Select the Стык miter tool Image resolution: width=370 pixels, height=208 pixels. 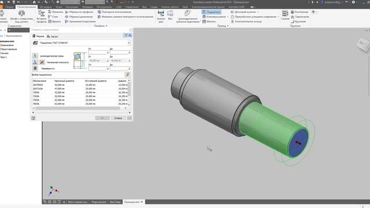click(53, 17)
